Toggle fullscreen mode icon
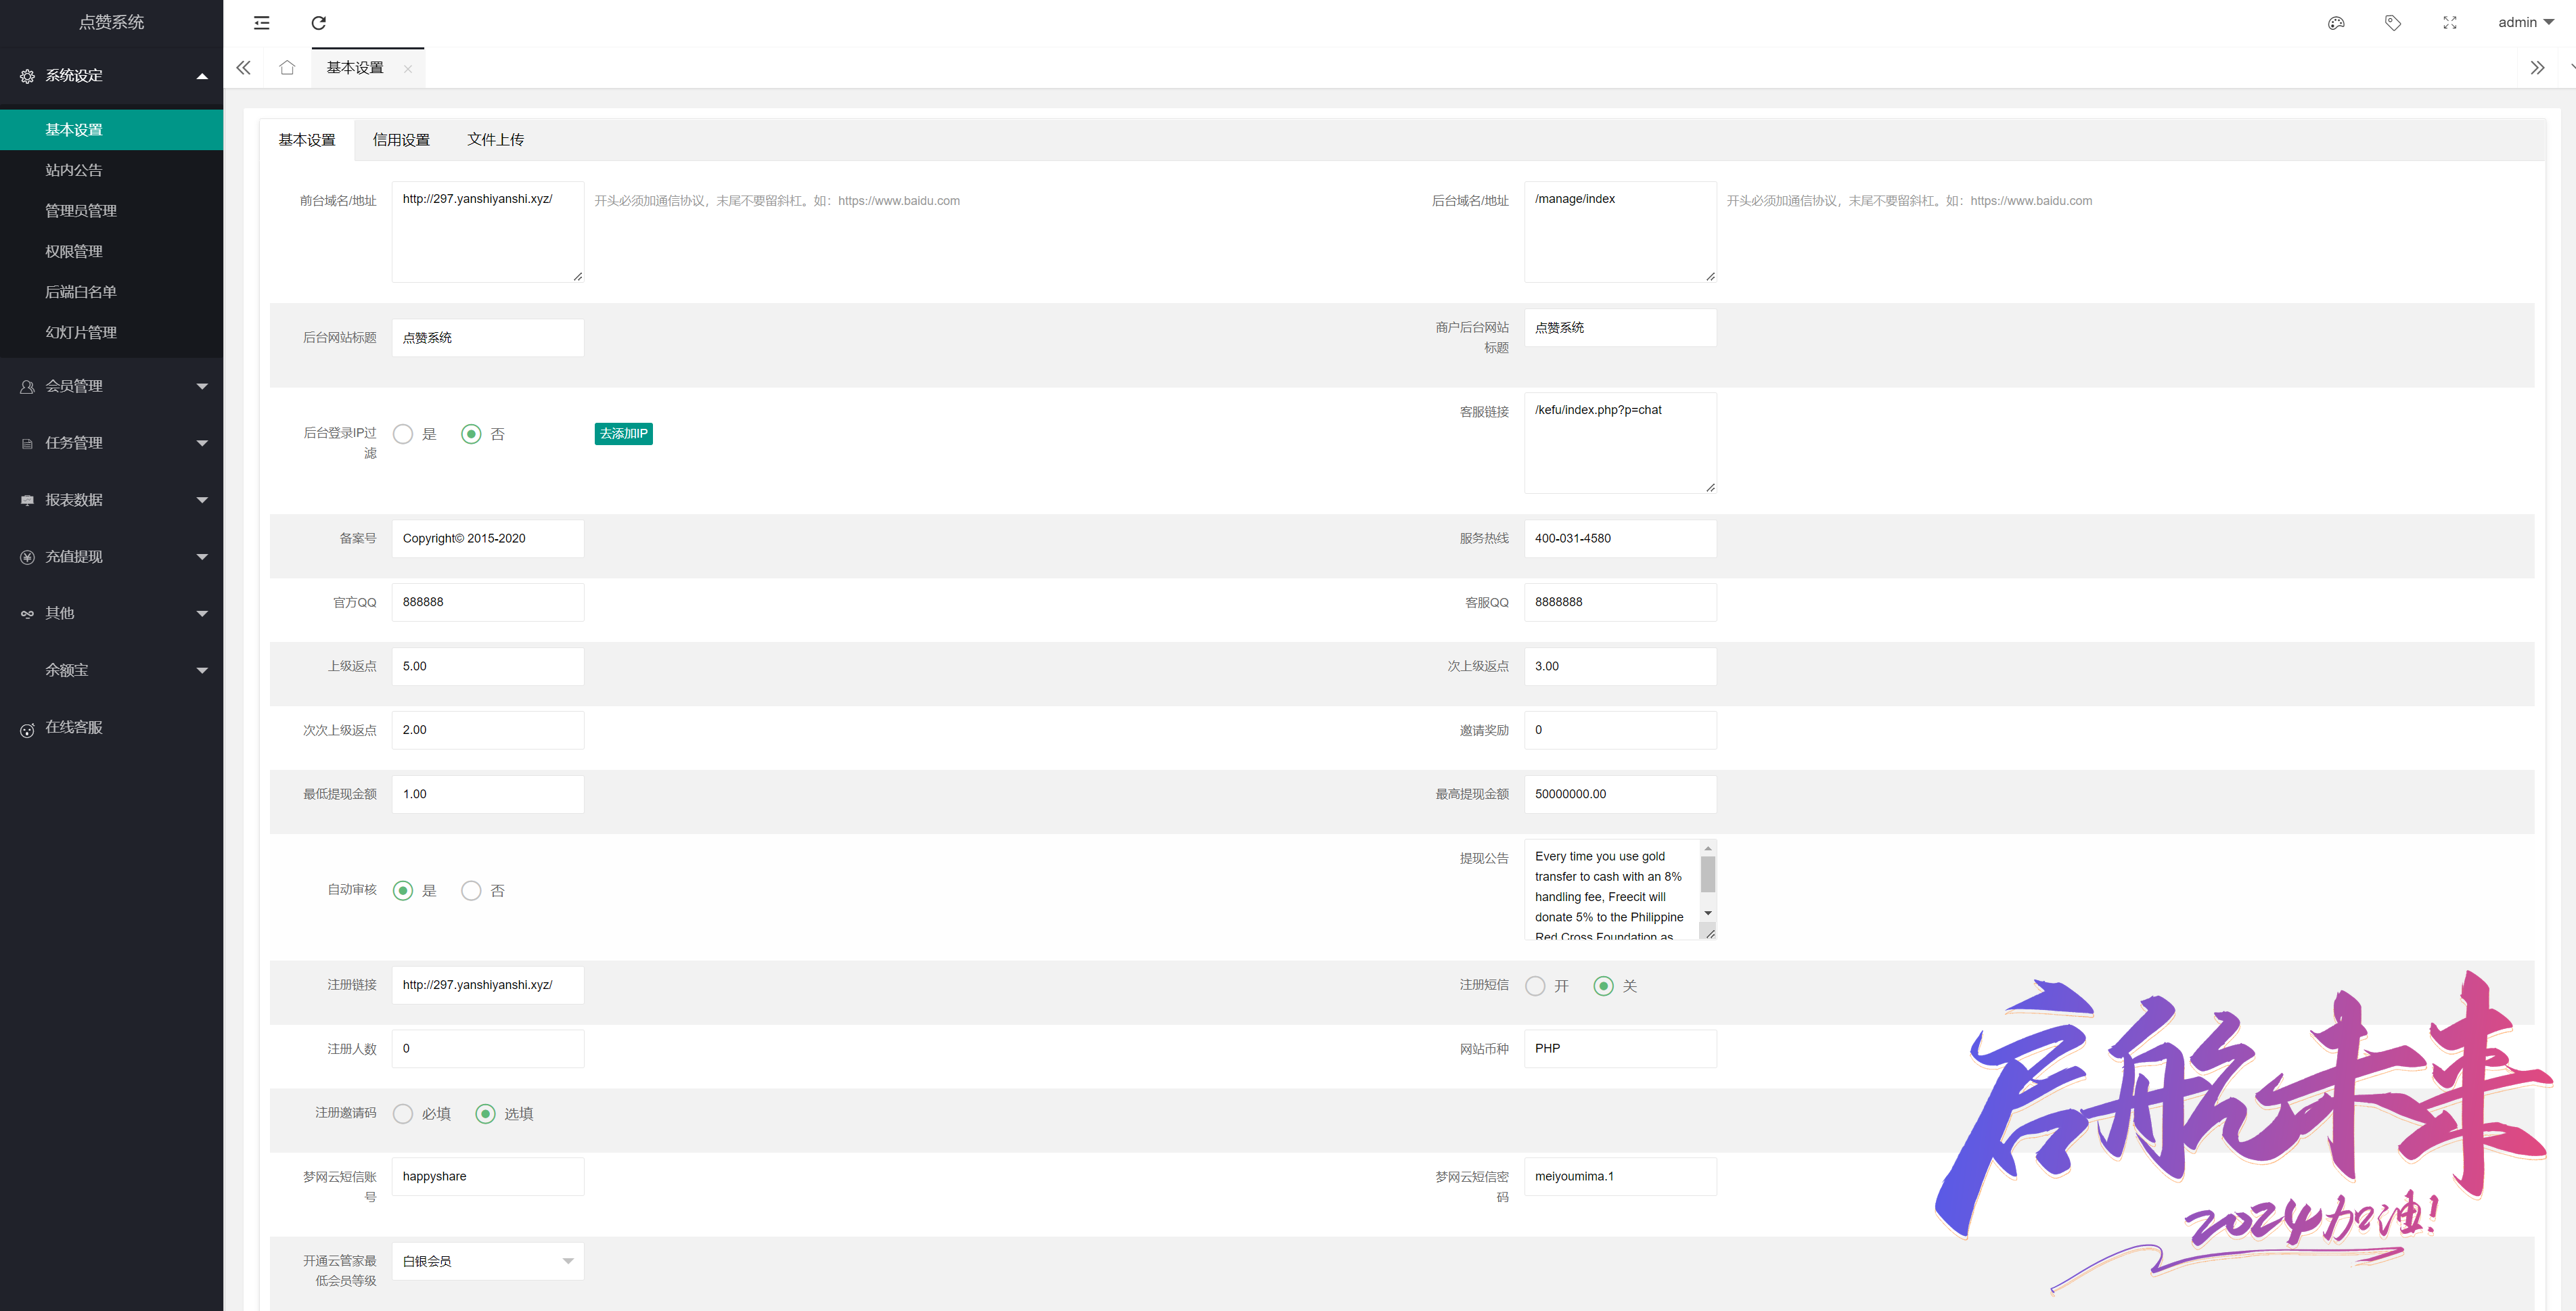Screen dimensions: 2576x1311 click(x=2450, y=23)
